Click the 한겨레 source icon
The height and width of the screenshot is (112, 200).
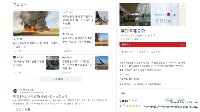[x=14, y=39]
